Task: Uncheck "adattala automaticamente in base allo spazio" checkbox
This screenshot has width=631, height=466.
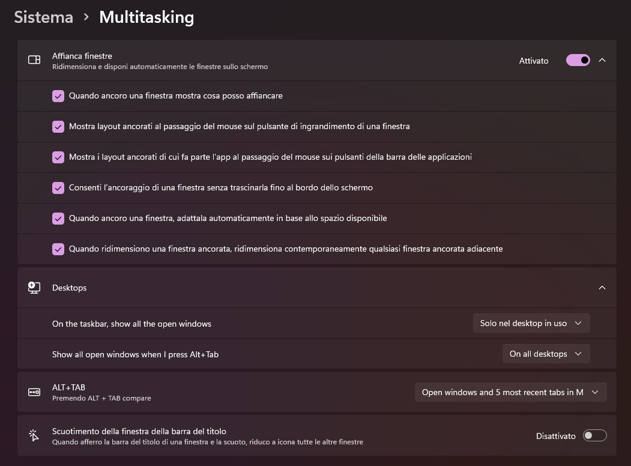Action: pyautogui.click(x=58, y=219)
